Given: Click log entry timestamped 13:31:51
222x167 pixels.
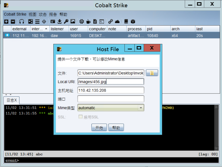Looking at the screenshot, I should [x=21, y=108].
